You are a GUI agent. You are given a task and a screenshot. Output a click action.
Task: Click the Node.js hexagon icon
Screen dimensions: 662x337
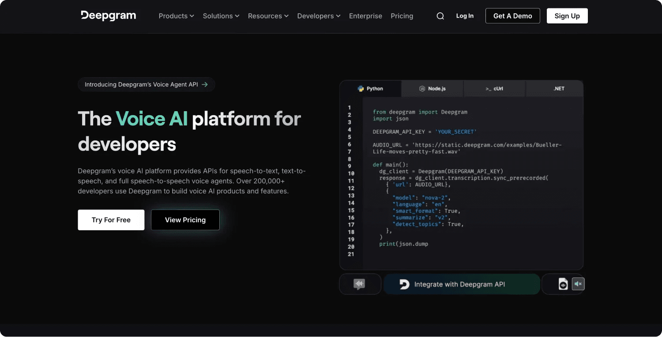click(x=421, y=88)
